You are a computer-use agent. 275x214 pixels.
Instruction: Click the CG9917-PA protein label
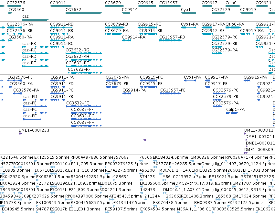point(217,77)
